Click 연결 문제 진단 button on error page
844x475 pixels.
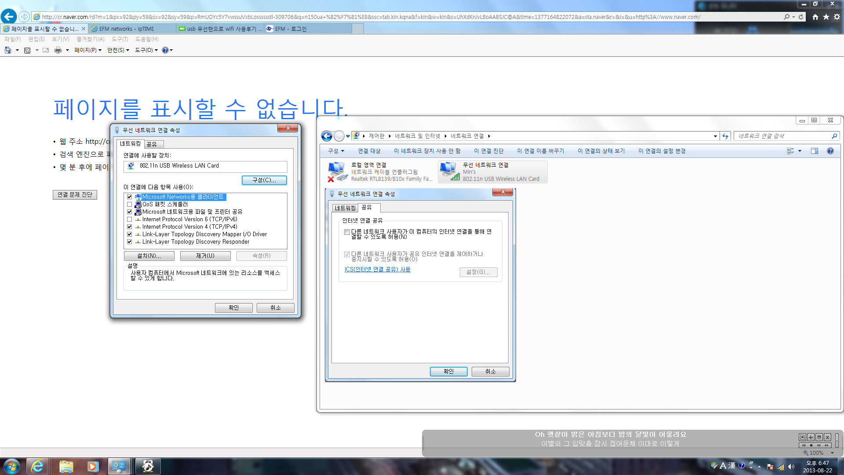pos(75,195)
